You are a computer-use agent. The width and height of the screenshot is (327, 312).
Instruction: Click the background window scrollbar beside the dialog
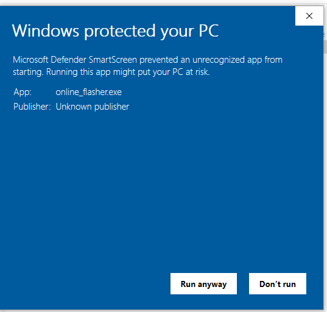(325, 46)
